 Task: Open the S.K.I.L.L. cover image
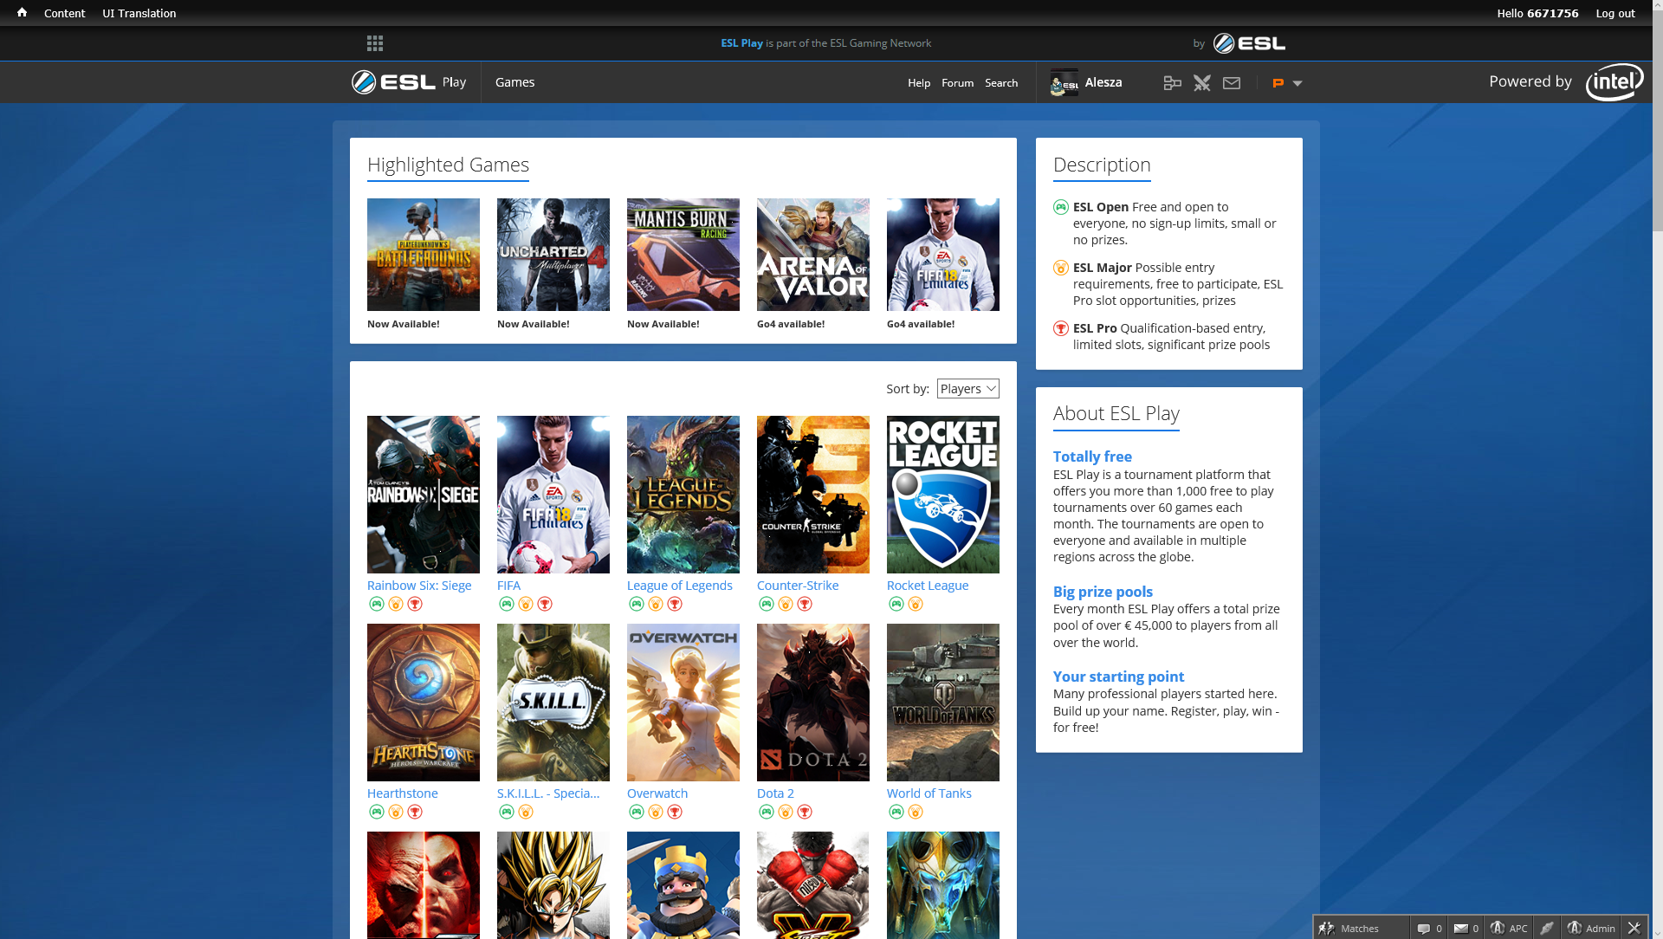pos(553,703)
